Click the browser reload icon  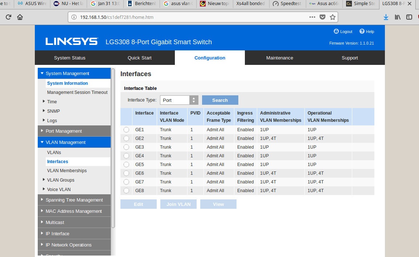click(9, 17)
